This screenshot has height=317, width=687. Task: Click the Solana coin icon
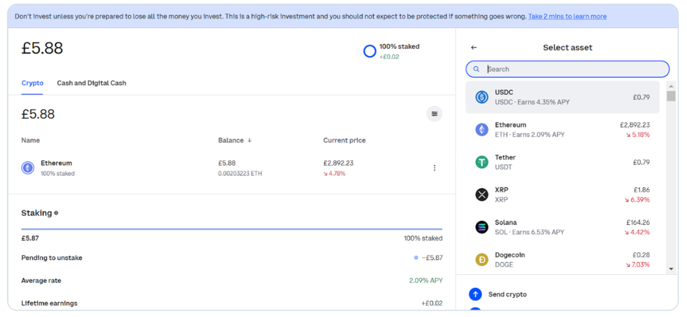[x=482, y=227]
